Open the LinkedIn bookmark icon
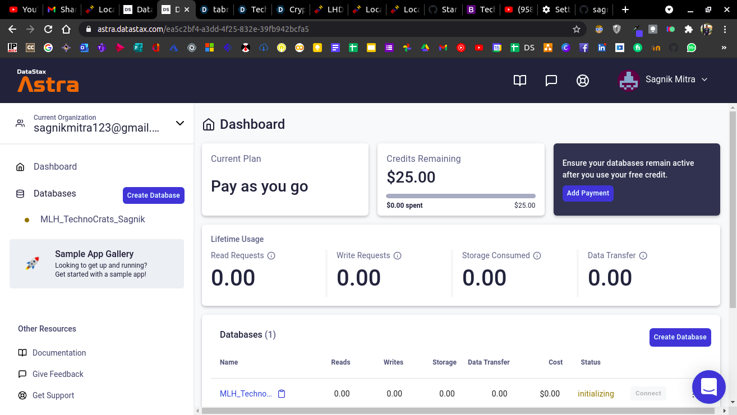The width and height of the screenshot is (737, 415). tap(602, 48)
